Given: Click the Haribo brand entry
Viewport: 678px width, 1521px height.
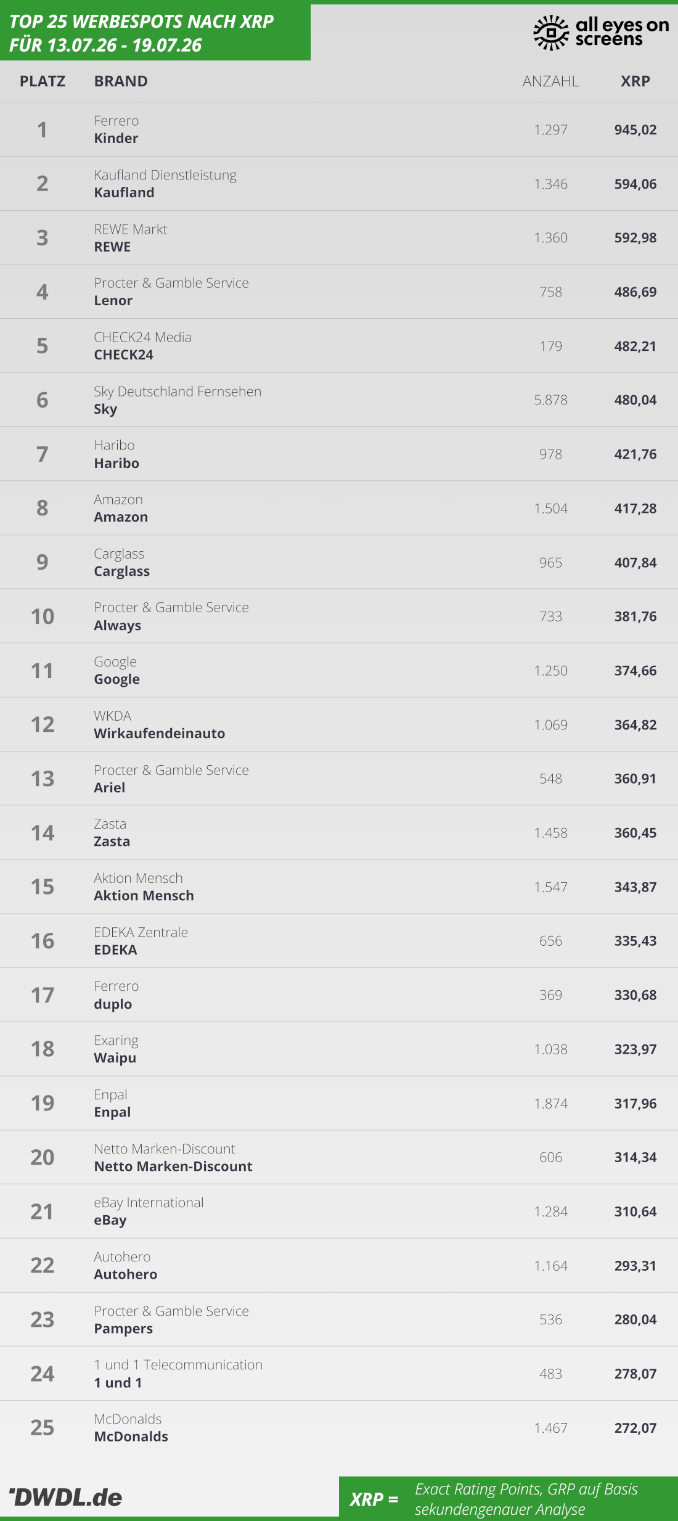Looking at the screenshot, I should tap(116, 463).
